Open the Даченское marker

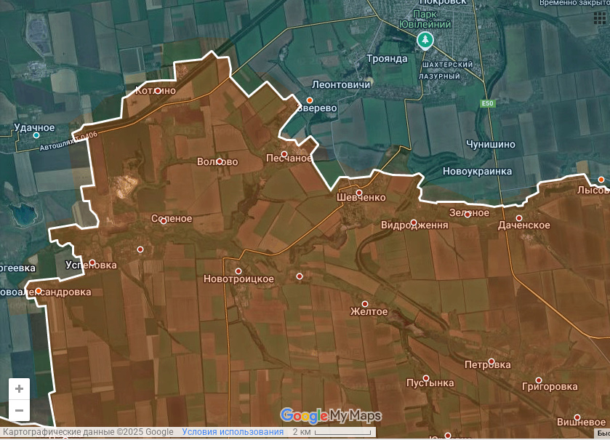point(519,218)
